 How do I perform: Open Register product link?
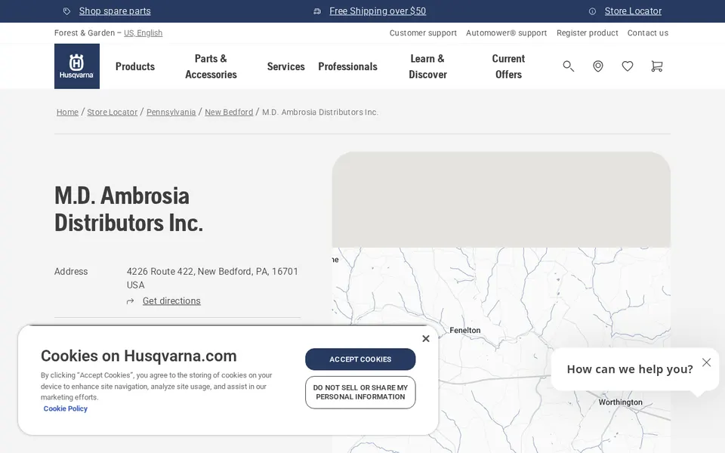588,32
